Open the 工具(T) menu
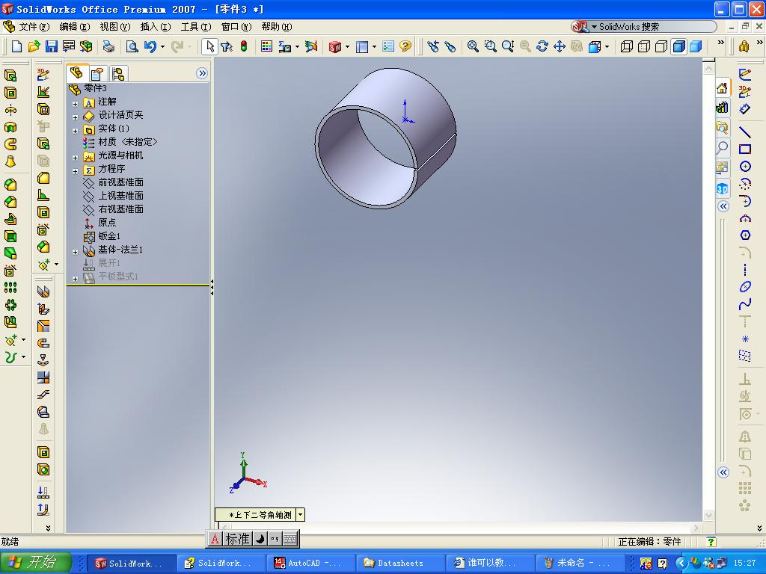This screenshot has height=574, width=766. [x=196, y=27]
